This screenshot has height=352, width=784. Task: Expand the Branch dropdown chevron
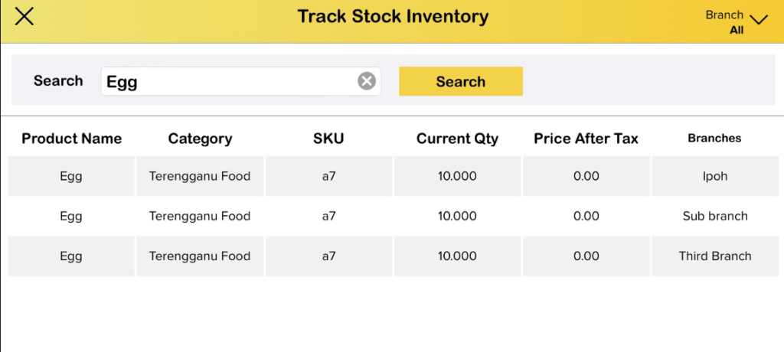[x=759, y=19]
